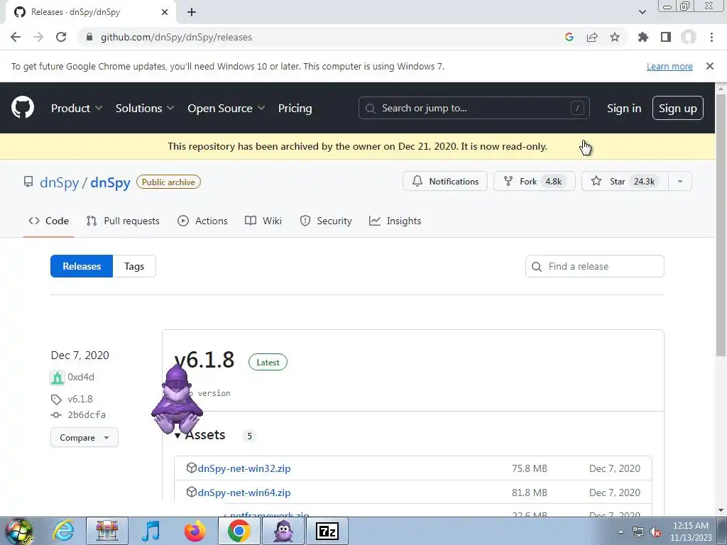This screenshot has width=727, height=545.
Task: Click the BonziBuddy taskbar icon
Action: point(283,531)
